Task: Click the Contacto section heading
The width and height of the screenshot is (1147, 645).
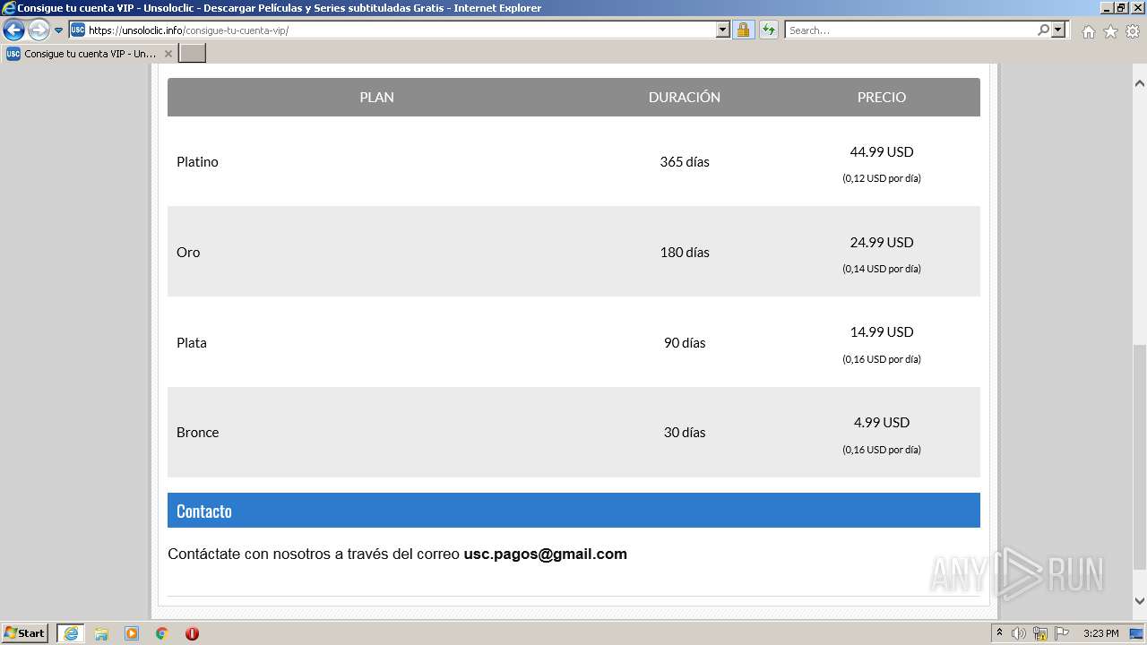Action: pos(204,512)
